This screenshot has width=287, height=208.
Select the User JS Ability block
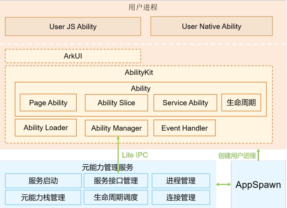(72, 26)
